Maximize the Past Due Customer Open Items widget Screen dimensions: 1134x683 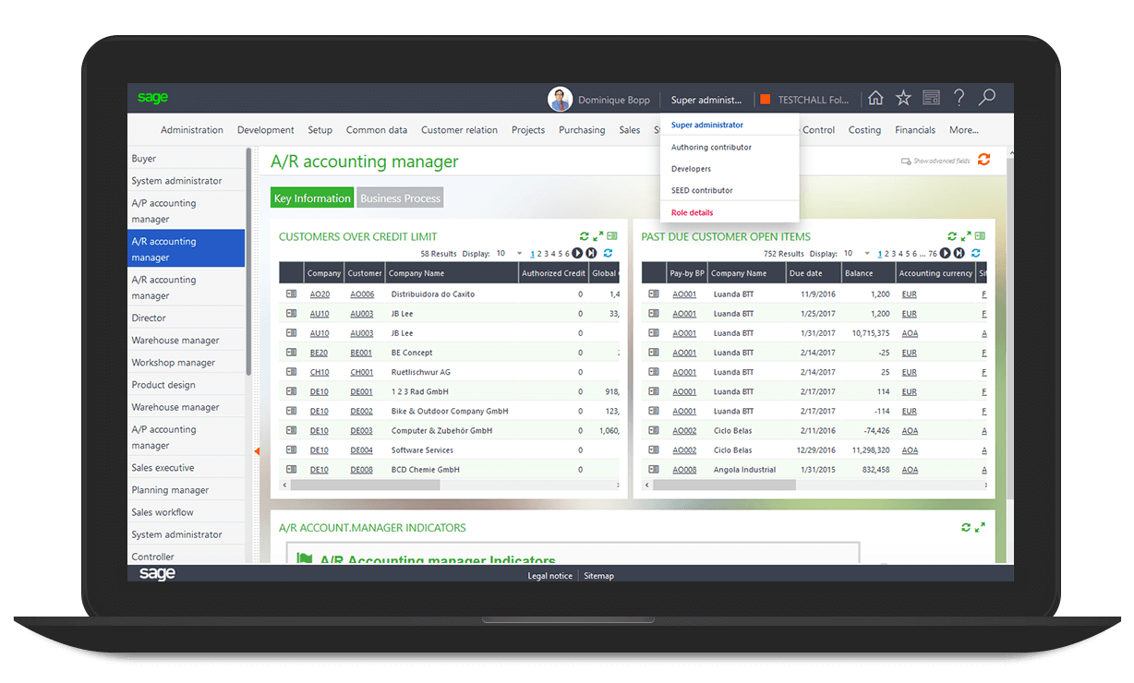(x=966, y=236)
